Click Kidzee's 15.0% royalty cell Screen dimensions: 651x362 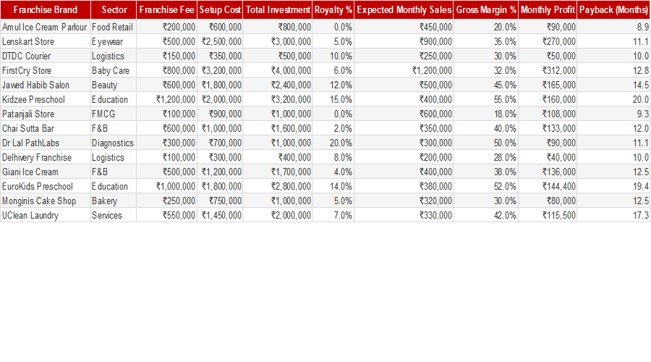pos(333,100)
